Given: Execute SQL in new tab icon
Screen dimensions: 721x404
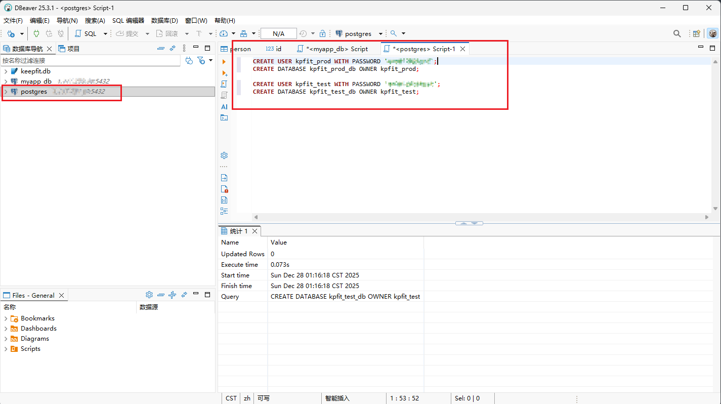Looking at the screenshot, I should 224,73.
